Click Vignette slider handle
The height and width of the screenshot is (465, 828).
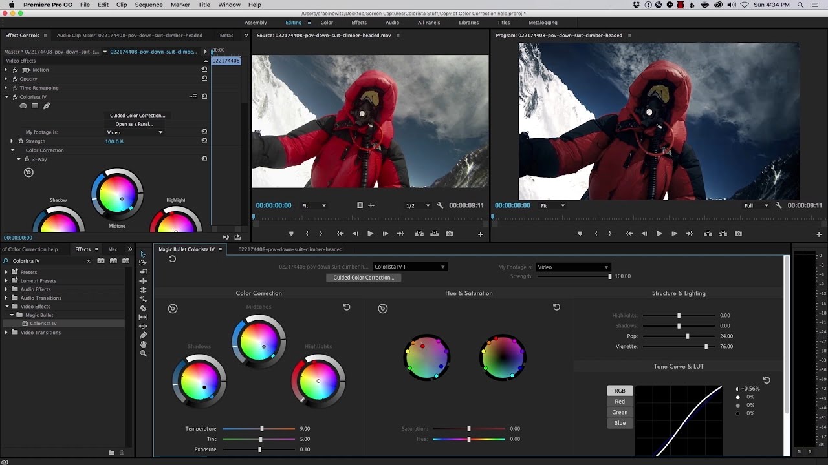tap(706, 347)
